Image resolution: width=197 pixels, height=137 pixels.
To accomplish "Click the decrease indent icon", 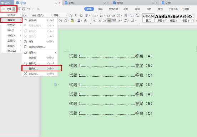I will coord(108,15).
